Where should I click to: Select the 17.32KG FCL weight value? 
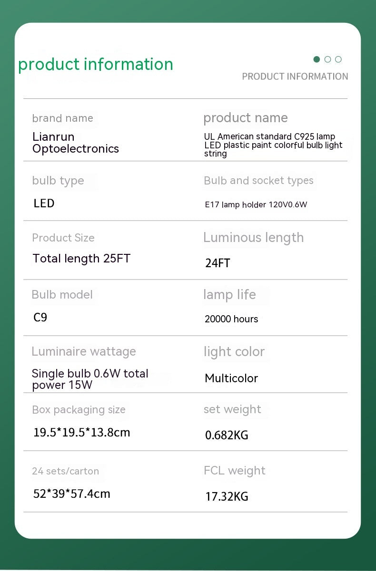point(227,497)
